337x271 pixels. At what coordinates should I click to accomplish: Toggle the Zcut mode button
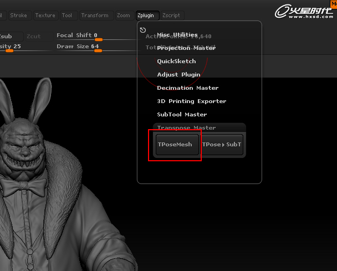point(39,37)
